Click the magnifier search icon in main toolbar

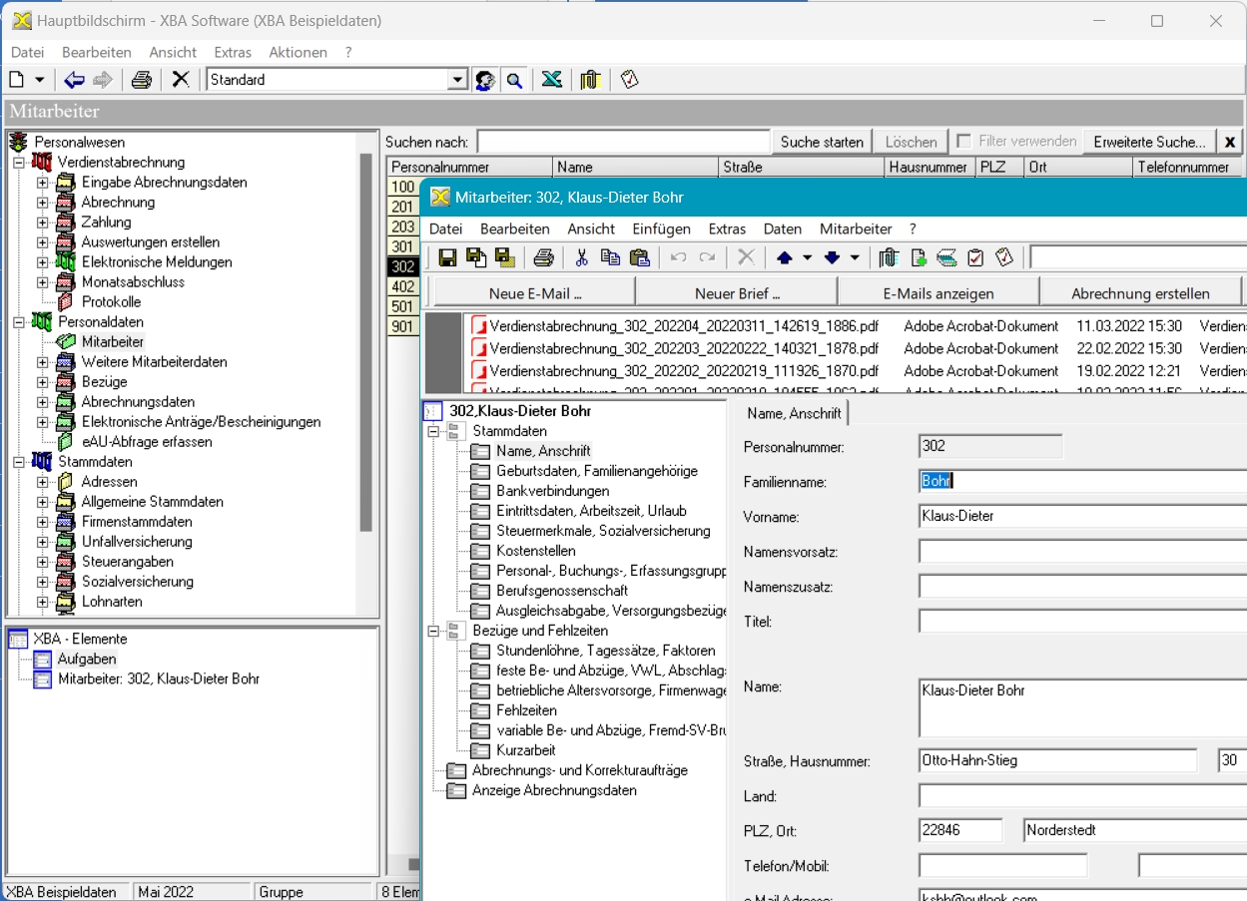pyautogui.click(x=515, y=80)
